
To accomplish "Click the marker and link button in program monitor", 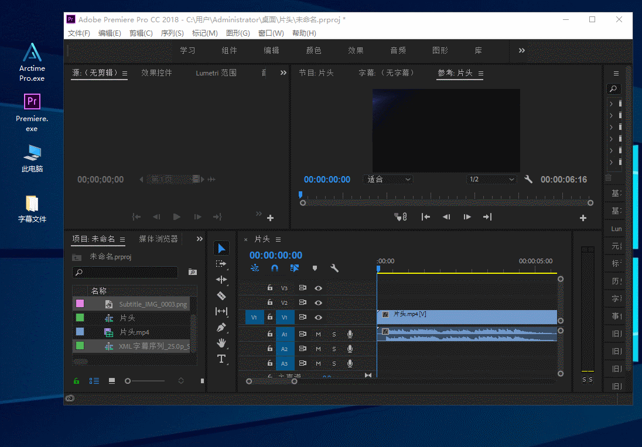I will coord(400,217).
